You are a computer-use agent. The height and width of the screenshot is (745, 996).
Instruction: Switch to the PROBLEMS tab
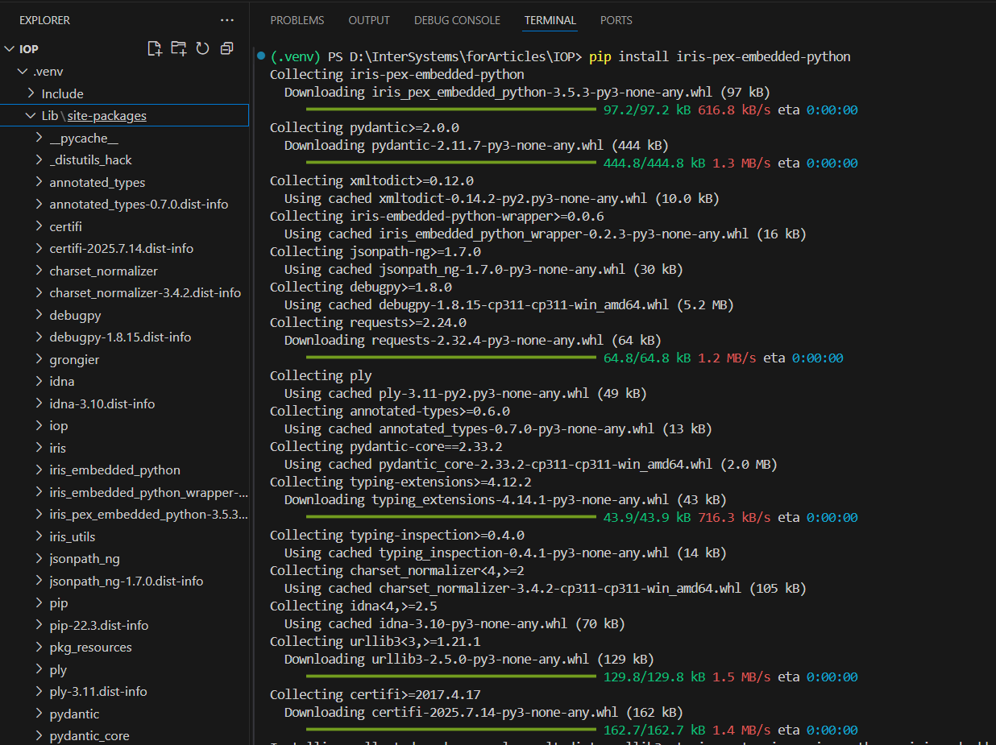(x=297, y=20)
